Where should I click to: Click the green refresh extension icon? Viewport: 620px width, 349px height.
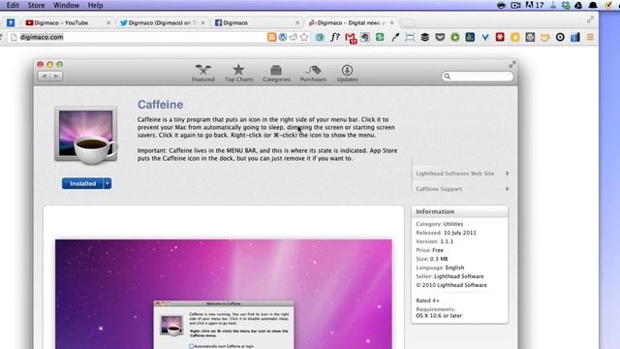coord(380,37)
